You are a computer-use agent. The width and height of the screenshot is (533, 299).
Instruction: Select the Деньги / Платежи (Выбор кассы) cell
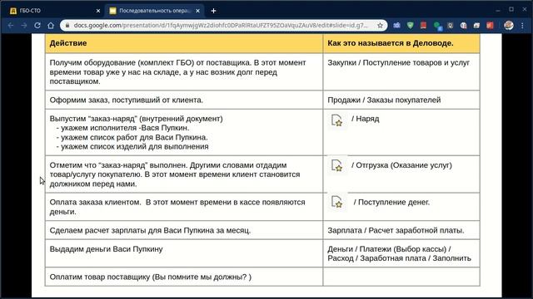tap(401, 253)
